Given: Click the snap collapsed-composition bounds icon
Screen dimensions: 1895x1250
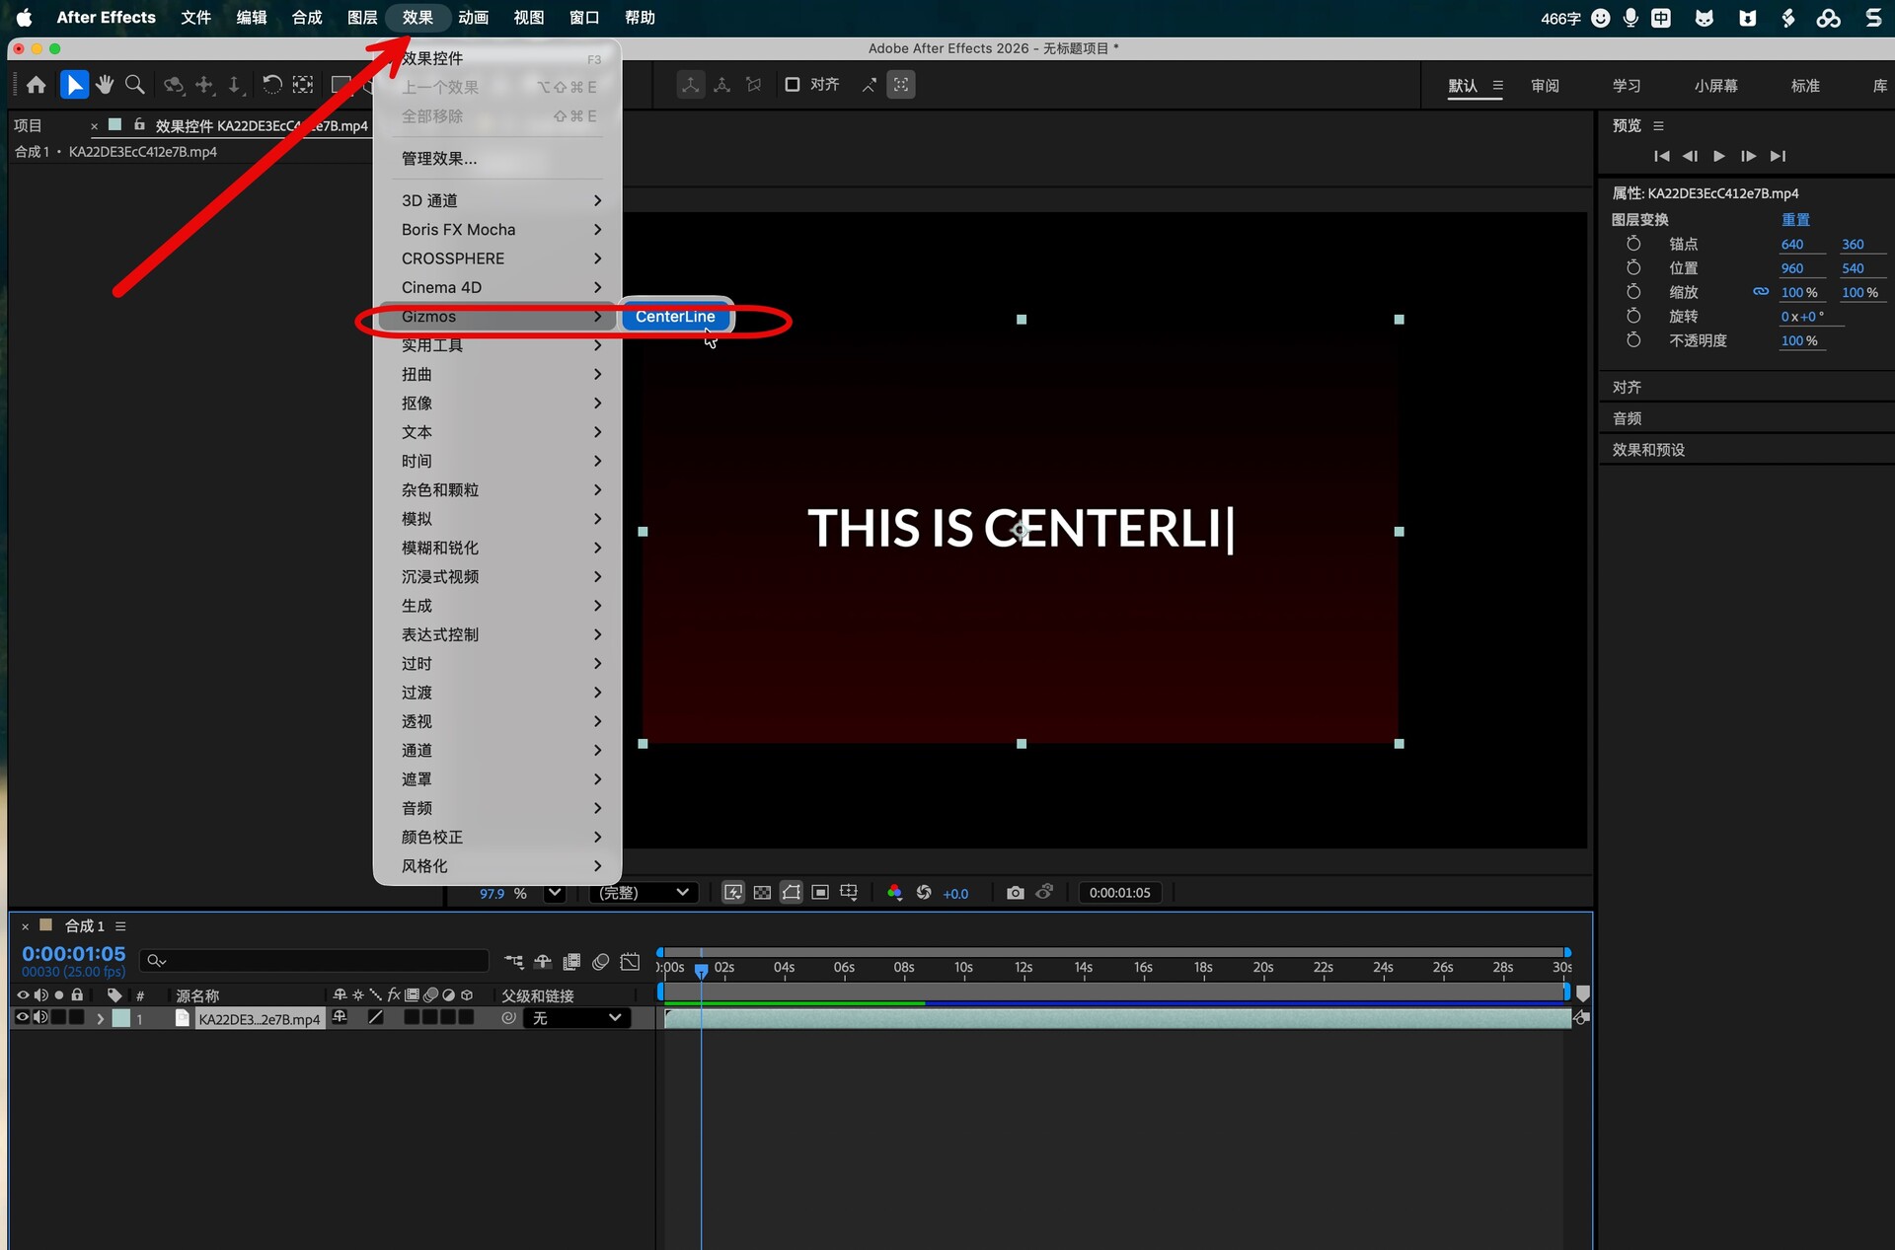Looking at the screenshot, I should [901, 85].
